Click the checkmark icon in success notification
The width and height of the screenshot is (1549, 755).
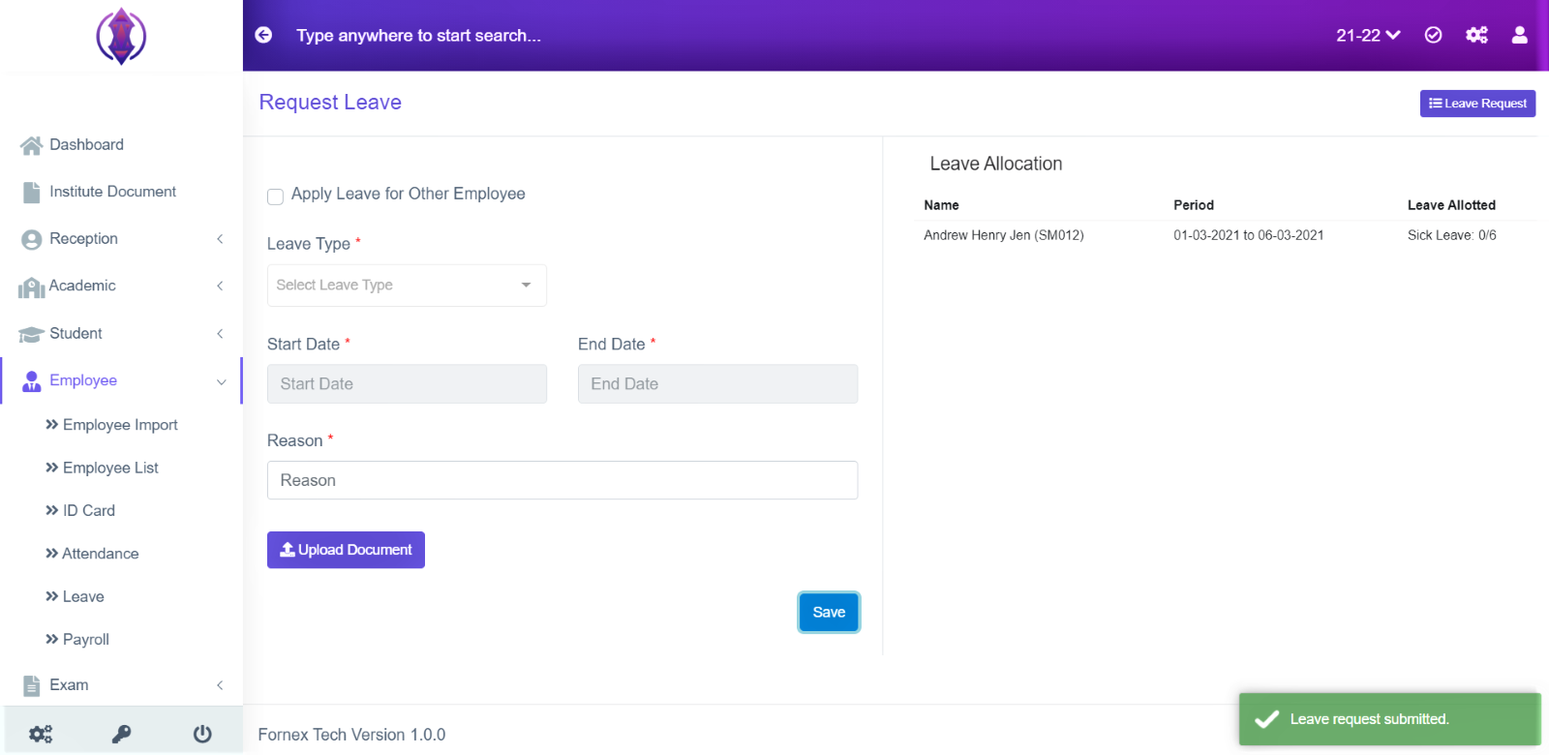pos(1266,719)
